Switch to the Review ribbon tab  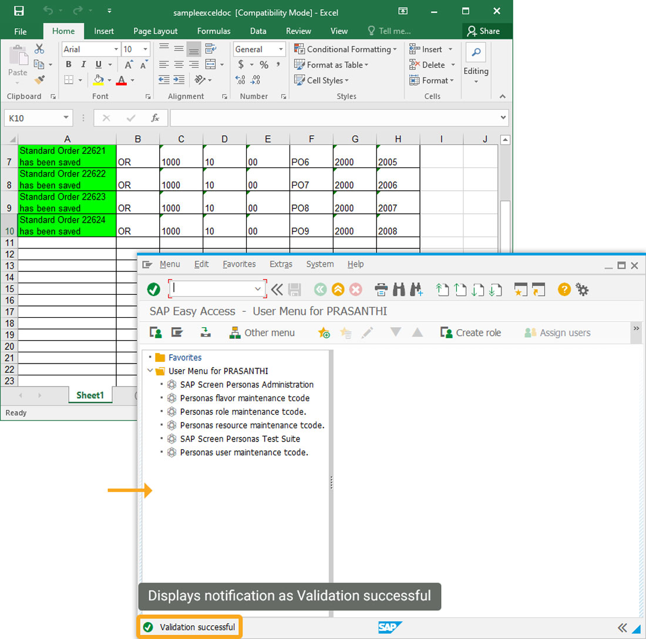[x=298, y=31]
